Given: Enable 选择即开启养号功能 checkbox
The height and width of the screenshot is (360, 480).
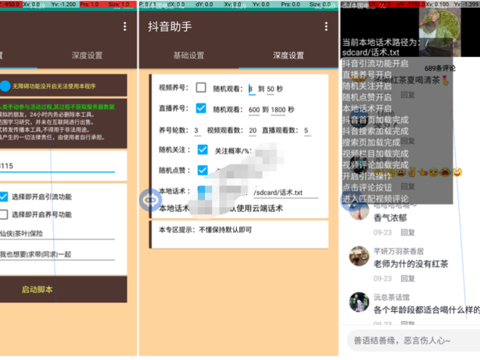Looking at the screenshot, I should tap(3, 214).
